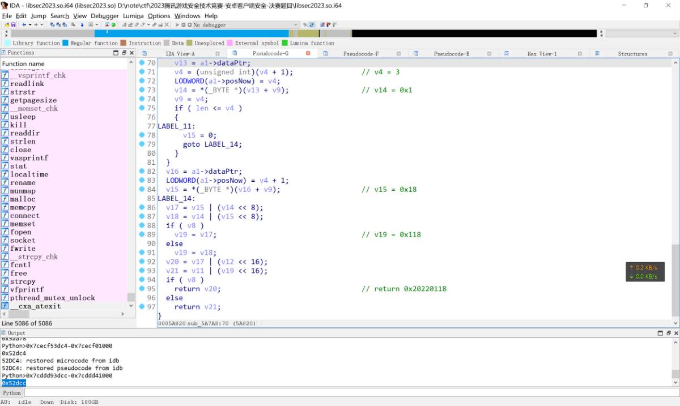The width and height of the screenshot is (680, 406).
Task: Select the getpagesize function
Action: point(33,100)
